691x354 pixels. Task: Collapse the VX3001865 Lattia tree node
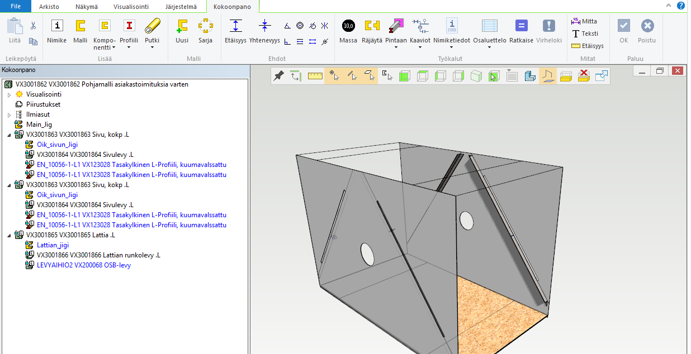(x=9, y=235)
